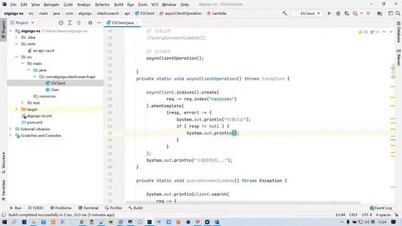The image size is (402, 226).
Task: Expand the test folder
Action: click(23, 103)
